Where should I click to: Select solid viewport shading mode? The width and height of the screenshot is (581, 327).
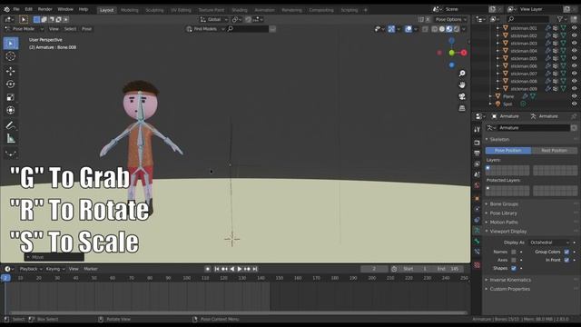pyautogui.click(x=442, y=29)
